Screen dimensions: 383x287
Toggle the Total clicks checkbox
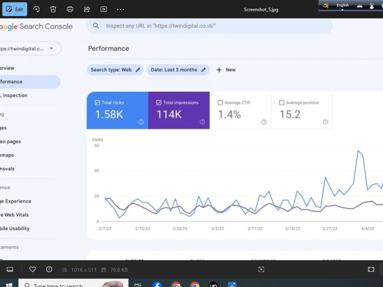(x=97, y=103)
